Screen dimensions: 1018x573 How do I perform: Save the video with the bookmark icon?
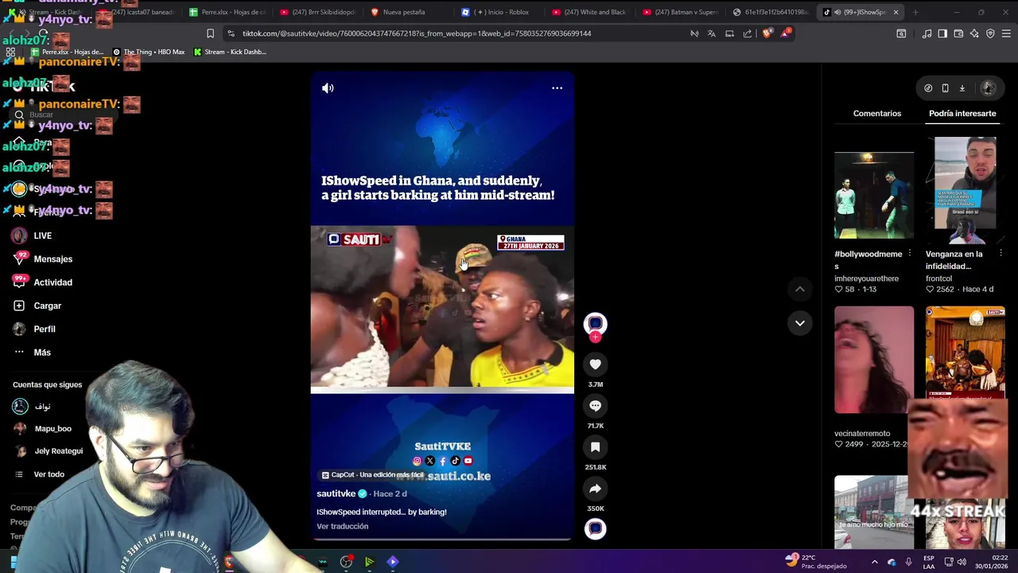coord(595,447)
